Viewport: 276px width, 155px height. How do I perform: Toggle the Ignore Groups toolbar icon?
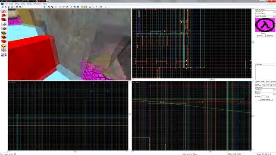[x=56, y=7]
